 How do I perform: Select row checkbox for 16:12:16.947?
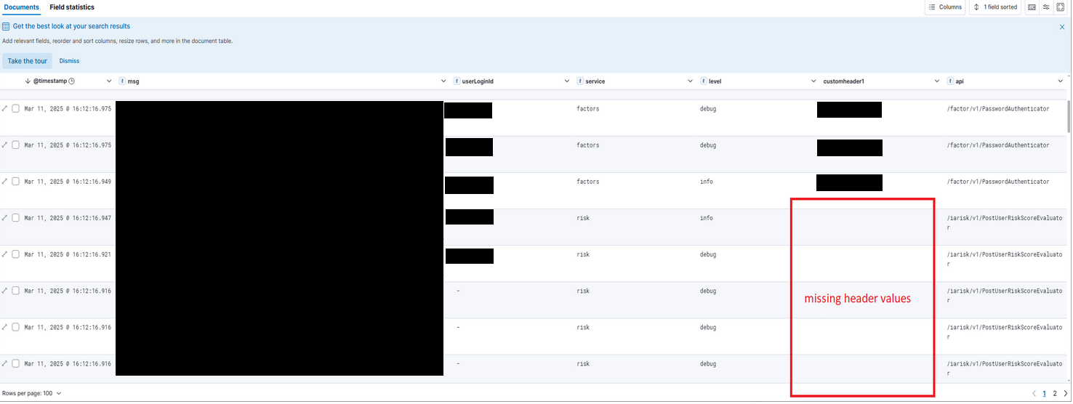coord(15,217)
